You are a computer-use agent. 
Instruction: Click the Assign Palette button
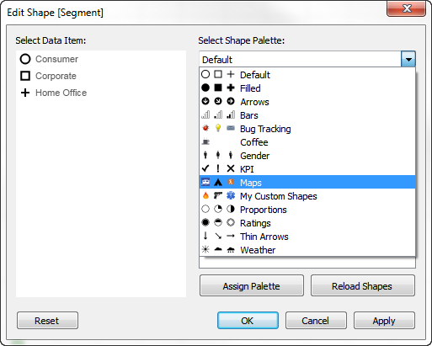252,285
